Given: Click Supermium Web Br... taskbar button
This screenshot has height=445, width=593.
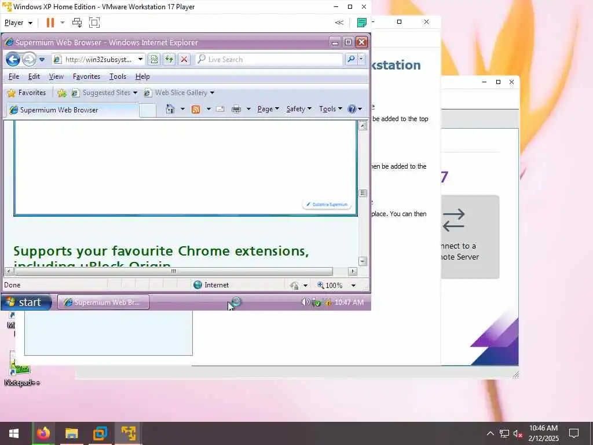Looking at the screenshot, I should coord(103,302).
